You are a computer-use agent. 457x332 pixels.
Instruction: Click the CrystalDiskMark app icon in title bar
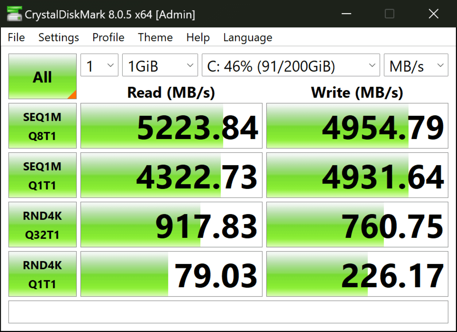[14, 14]
